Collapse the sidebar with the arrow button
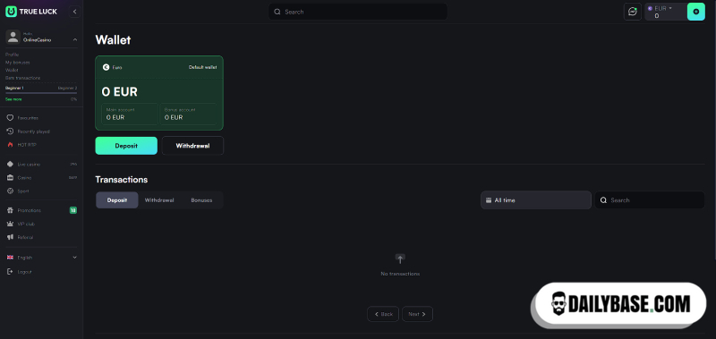 pyautogui.click(x=75, y=12)
